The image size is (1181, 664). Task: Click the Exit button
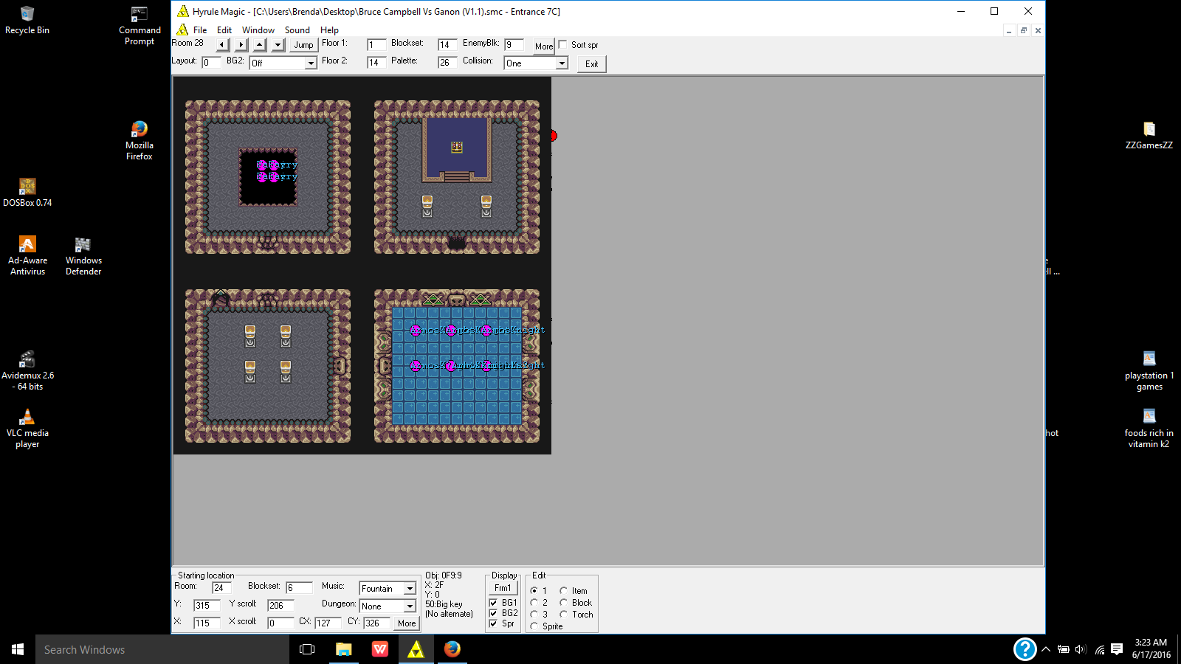click(592, 64)
